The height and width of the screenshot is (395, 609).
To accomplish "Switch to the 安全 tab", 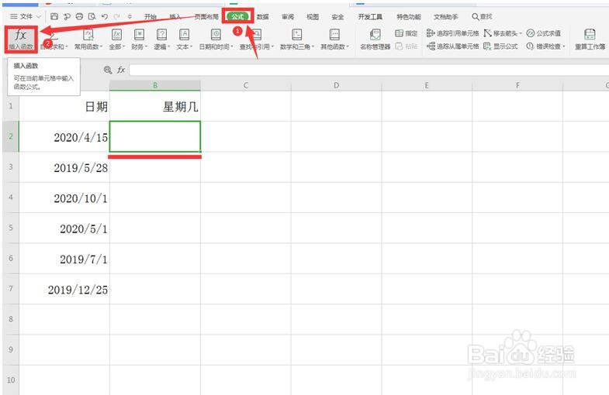I will [x=337, y=17].
